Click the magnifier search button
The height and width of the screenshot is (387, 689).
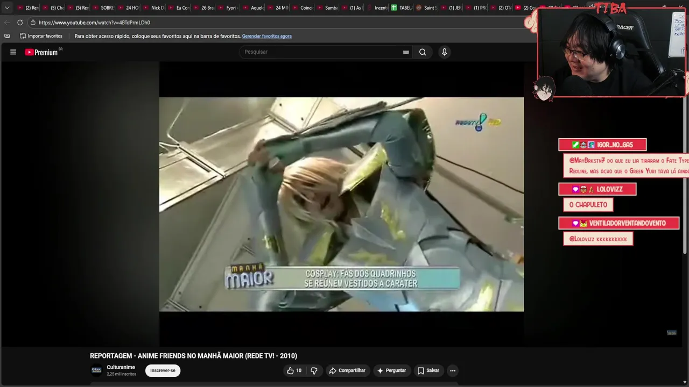423,52
